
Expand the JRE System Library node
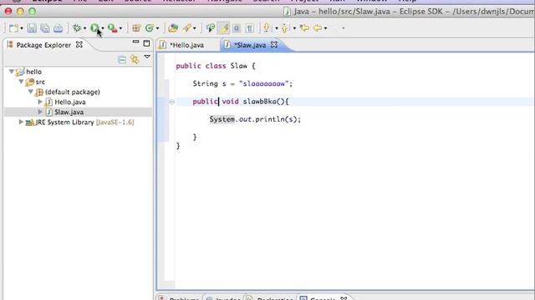pyautogui.click(x=21, y=122)
